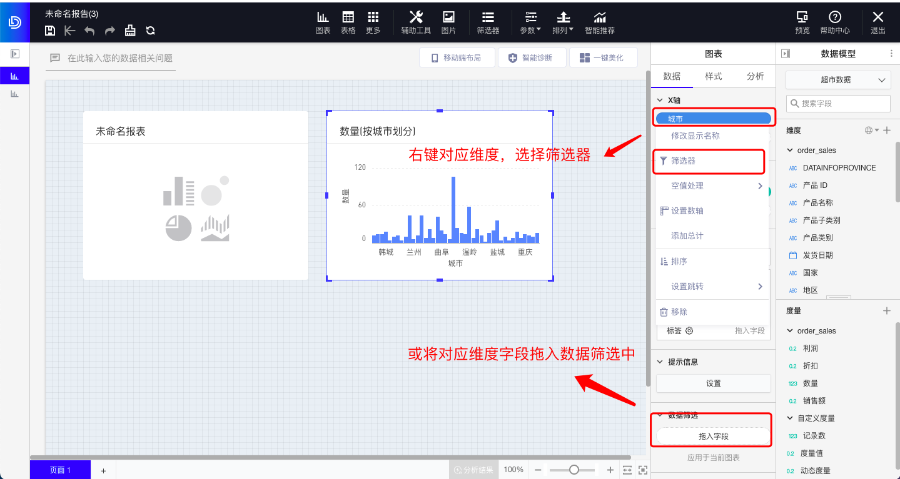The image size is (900, 479).
Task: Click the zoom slider handle
Action: click(574, 470)
